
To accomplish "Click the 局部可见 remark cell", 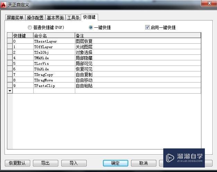I will pos(138,63).
